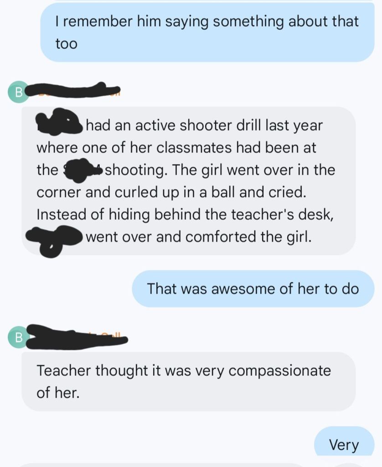The height and width of the screenshot is (467, 382).
Task: Tap the line 'corner and curled up in a ball'
Action: coord(171,192)
